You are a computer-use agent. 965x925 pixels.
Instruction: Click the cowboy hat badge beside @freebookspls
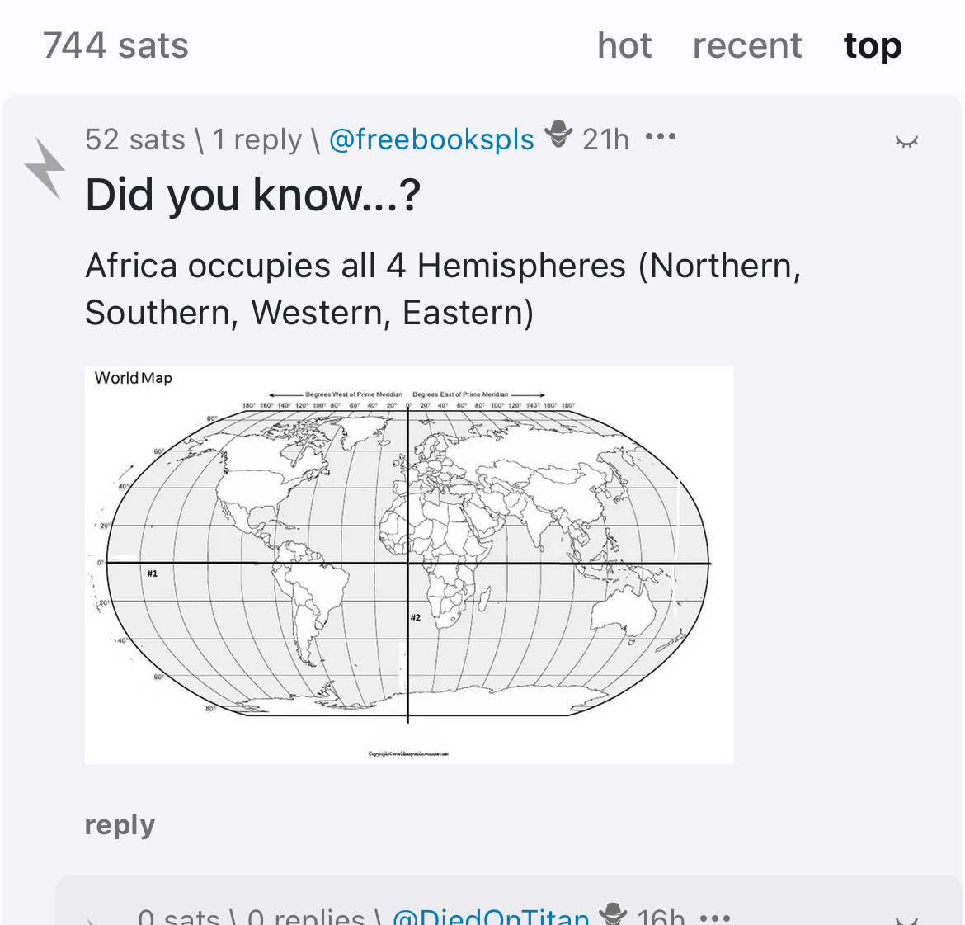click(558, 137)
